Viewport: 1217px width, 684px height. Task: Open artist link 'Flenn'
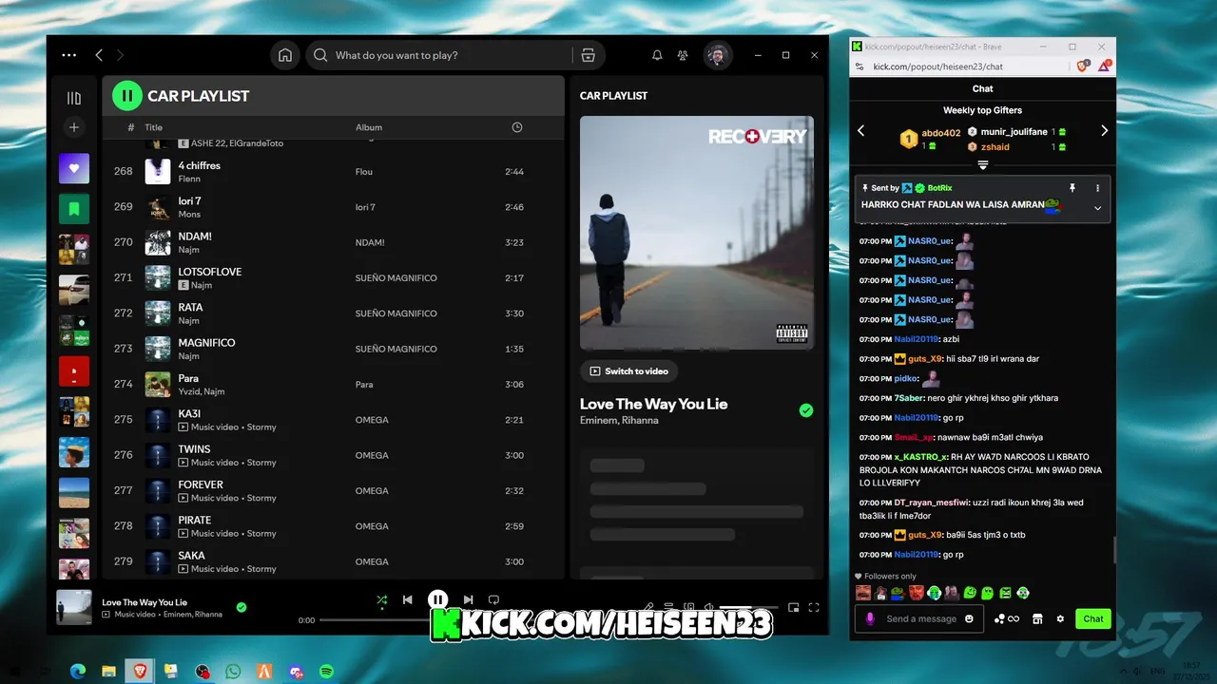click(189, 179)
